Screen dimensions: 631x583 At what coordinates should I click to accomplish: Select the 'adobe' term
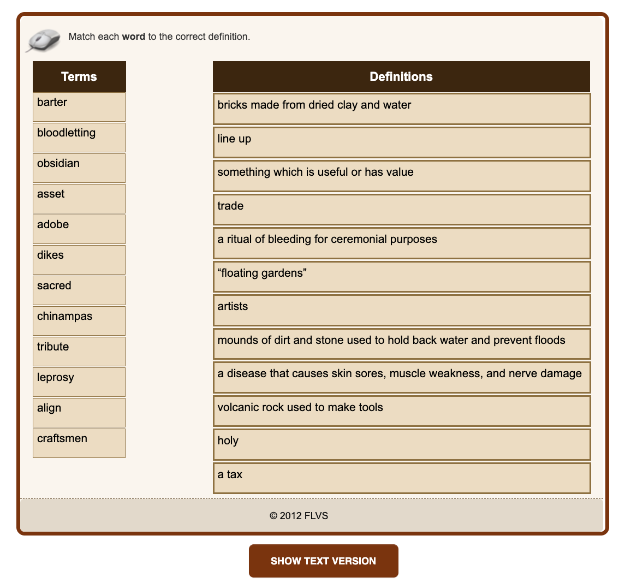pyautogui.click(x=79, y=229)
